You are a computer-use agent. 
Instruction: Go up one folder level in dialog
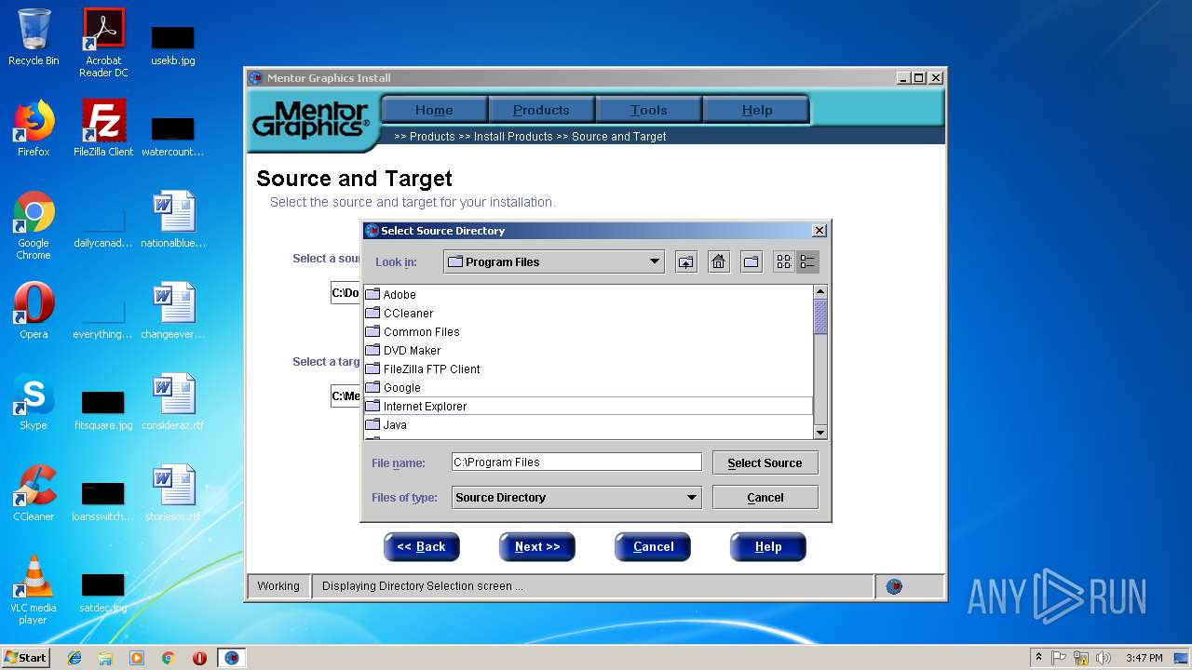coord(685,262)
